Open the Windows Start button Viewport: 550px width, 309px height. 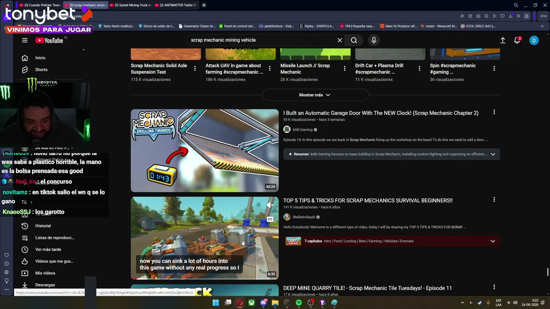pos(216,303)
